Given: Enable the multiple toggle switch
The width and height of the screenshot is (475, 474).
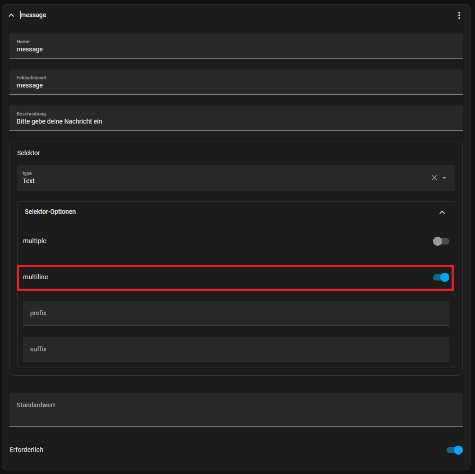Looking at the screenshot, I should [441, 241].
